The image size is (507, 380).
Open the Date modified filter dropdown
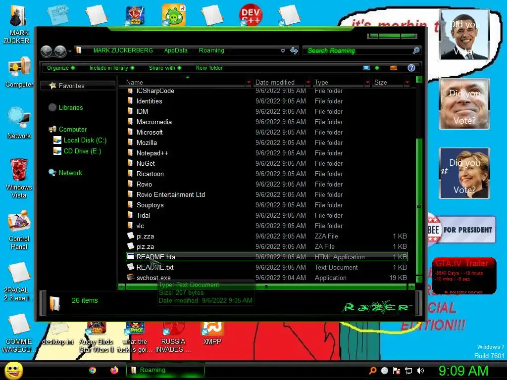pyautogui.click(x=308, y=83)
